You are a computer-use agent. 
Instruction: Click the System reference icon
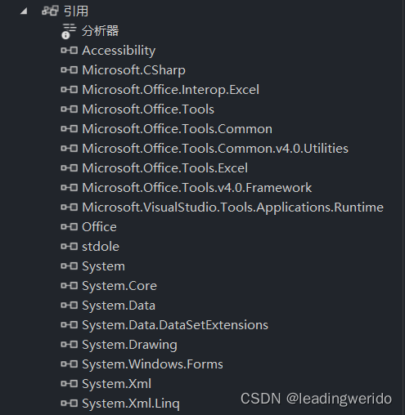(70, 266)
